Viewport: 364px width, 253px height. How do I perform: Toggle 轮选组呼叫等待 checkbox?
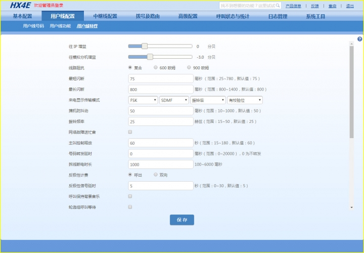(x=130, y=207)
